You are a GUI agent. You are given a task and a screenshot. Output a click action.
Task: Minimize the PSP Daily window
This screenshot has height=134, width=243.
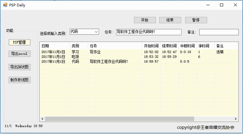pos(208,5)
